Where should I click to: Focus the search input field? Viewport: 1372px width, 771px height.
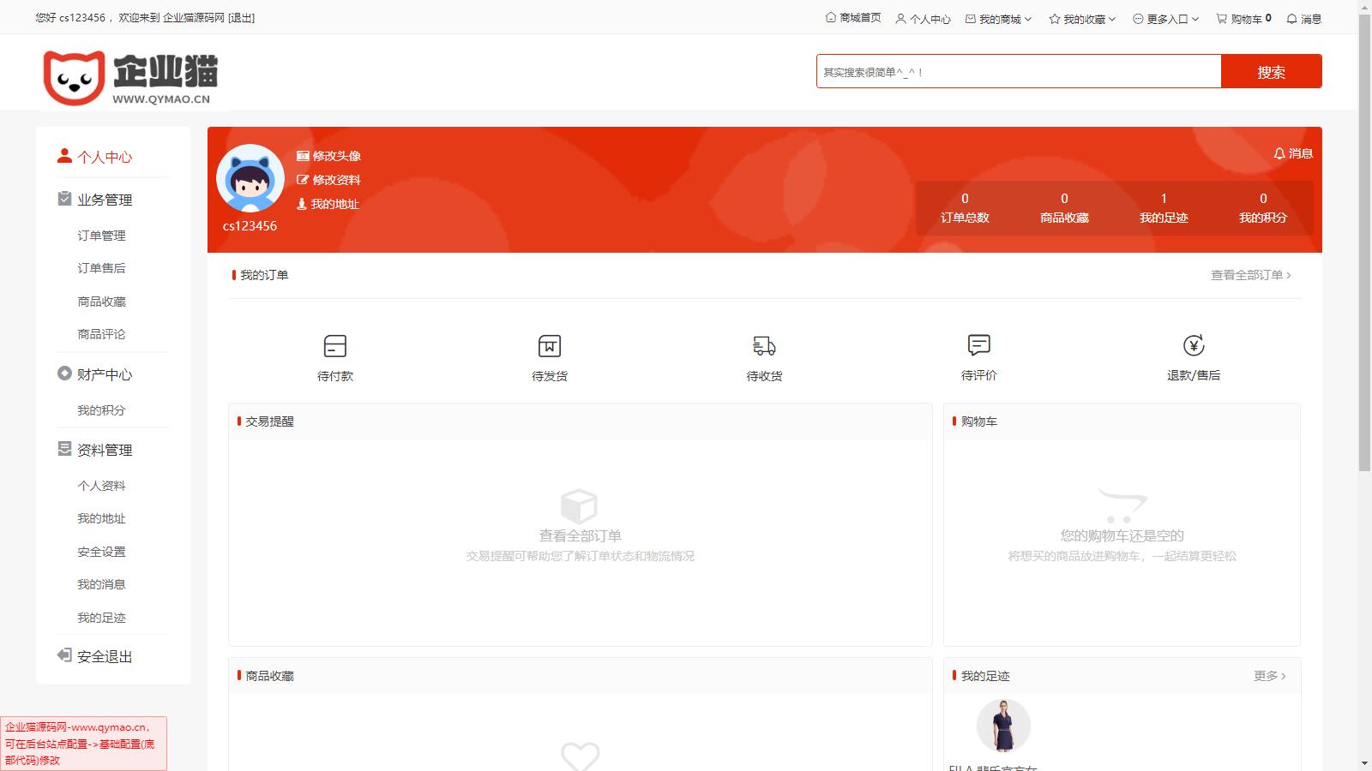[x=1019, y=71]
